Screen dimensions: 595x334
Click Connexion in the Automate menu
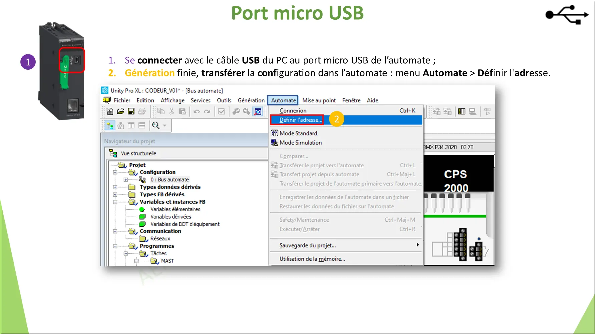click(x=293, y=111)
